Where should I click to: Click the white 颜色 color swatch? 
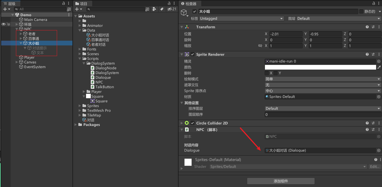tap(321, 67)
